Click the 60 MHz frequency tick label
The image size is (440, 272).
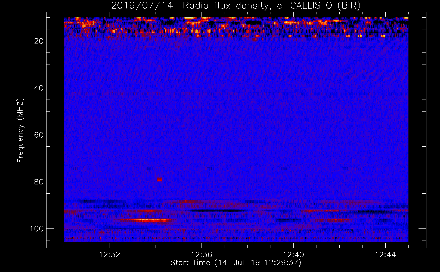pos(39,135)
